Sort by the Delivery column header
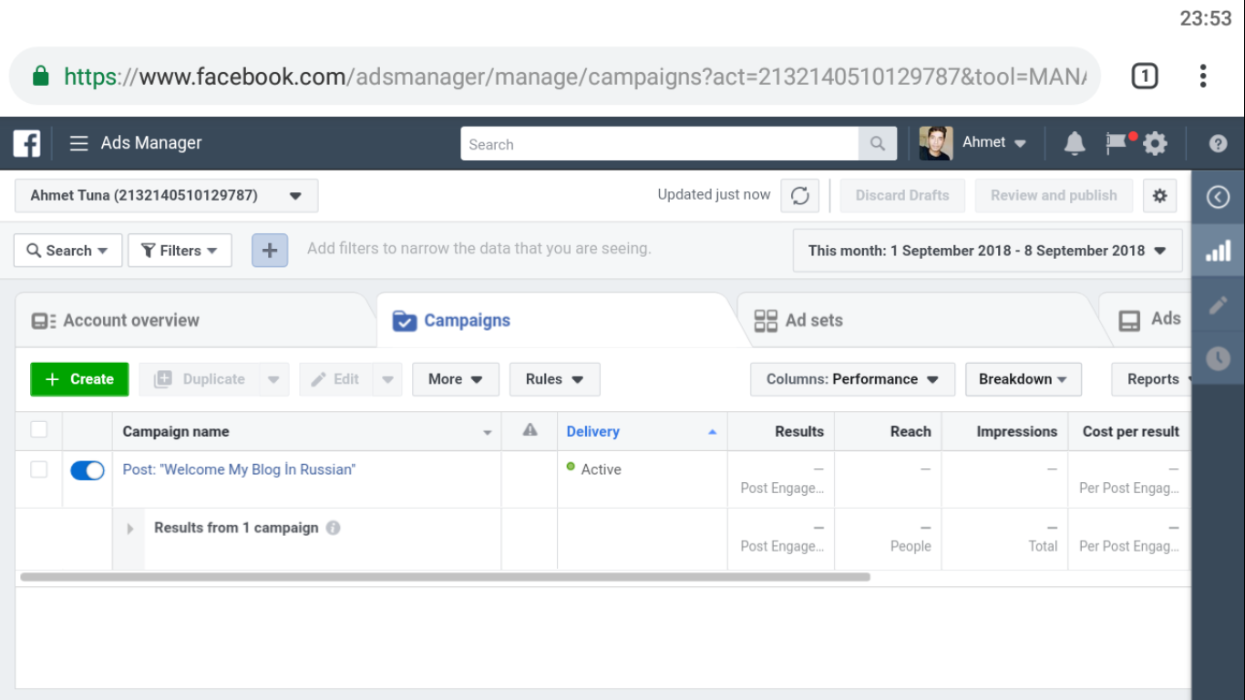The image size is (1245, 700). pyautogui.click(x=642, y=431)
